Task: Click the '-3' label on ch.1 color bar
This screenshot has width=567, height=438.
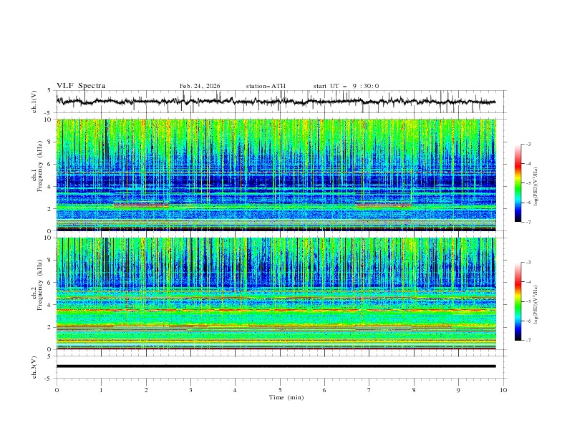Action: coord(528,144)
